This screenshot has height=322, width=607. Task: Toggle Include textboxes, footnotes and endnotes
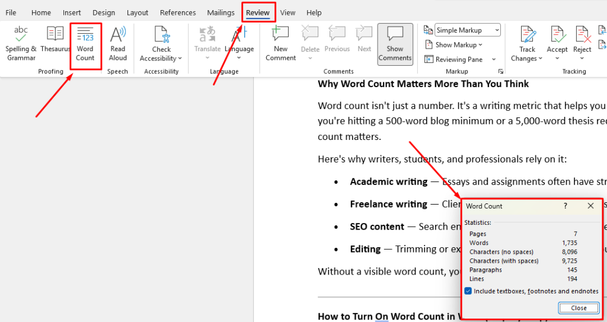click(x=468, y=291)
